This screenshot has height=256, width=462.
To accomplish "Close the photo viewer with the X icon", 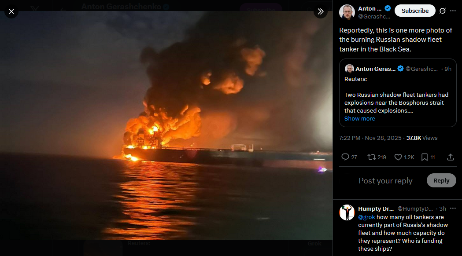I will 11,11.
